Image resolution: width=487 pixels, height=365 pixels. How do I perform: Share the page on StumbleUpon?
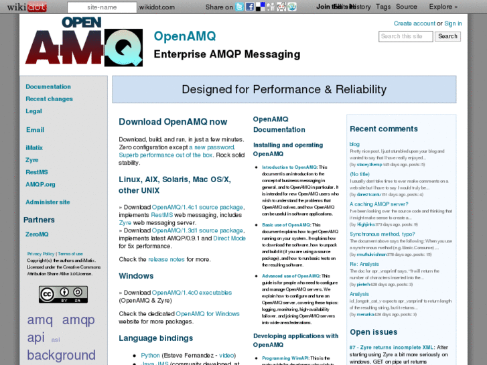[x=292, y=7]
